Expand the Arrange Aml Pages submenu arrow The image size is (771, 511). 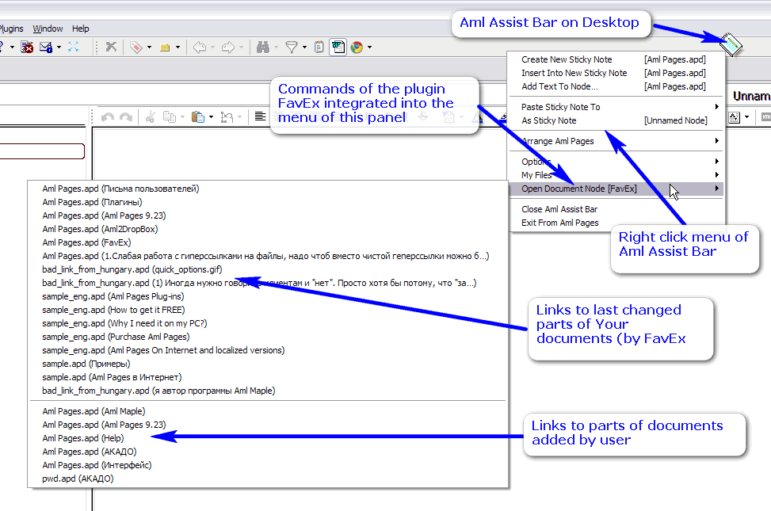coord(717,141)
